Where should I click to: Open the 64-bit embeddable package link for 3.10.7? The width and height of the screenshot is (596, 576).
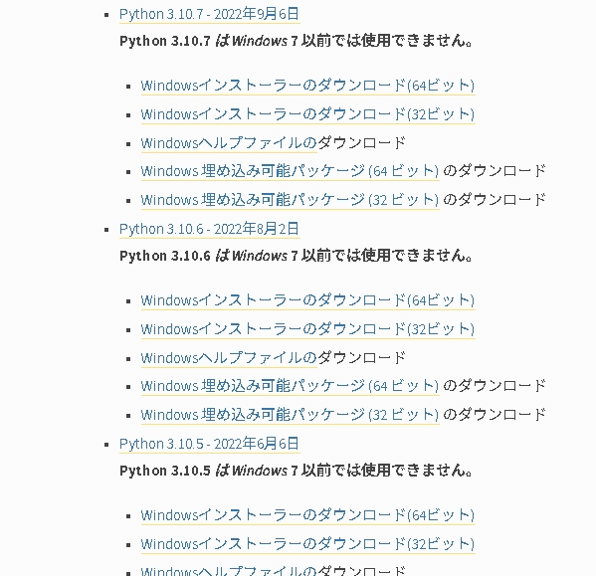[290, 171]
